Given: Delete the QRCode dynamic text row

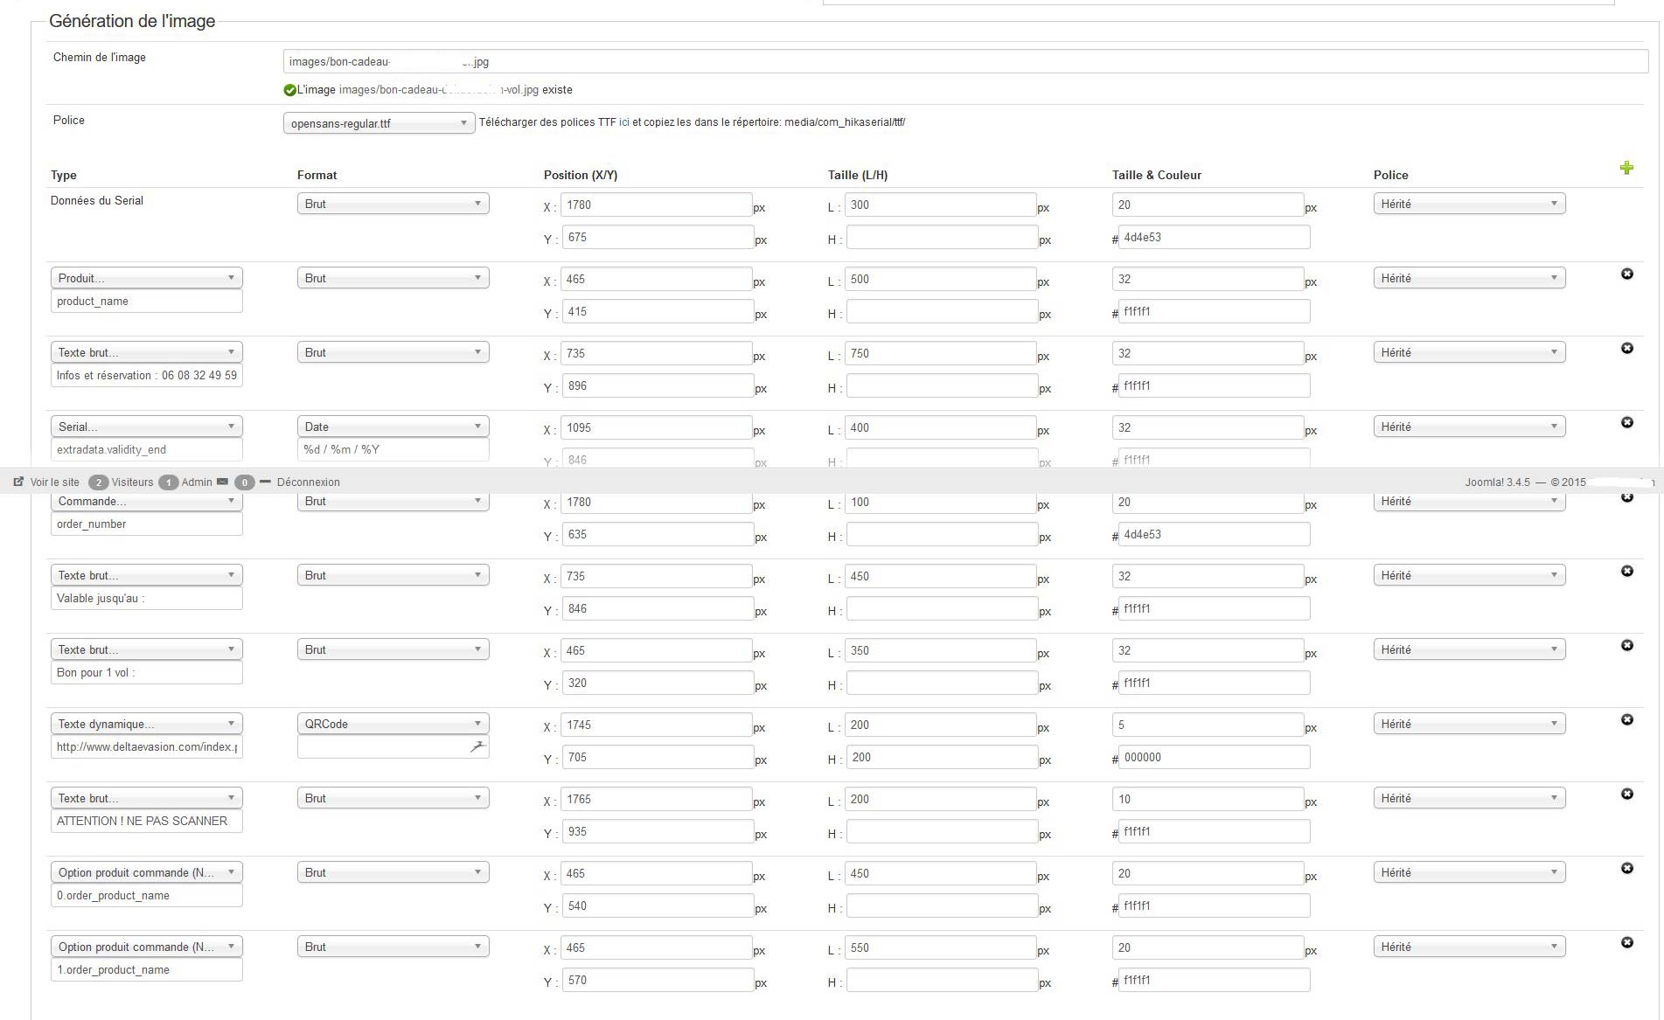Looking at the screenshot, I should 1626,720.
